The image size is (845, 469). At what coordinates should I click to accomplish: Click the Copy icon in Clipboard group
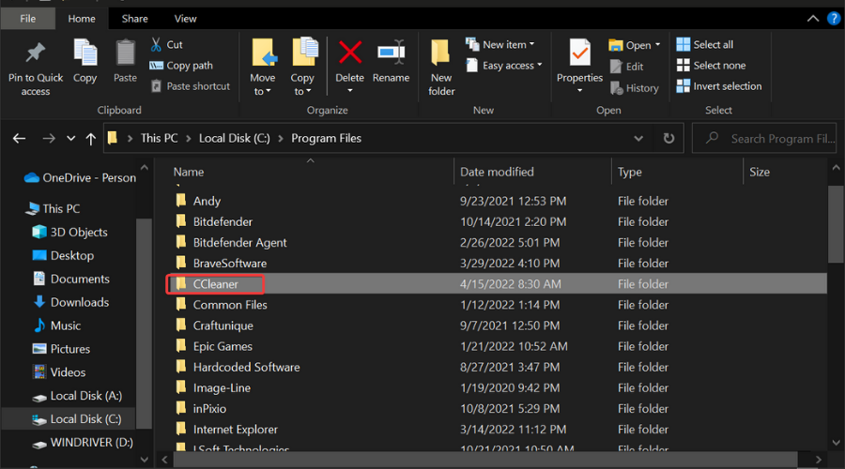pyautogui.click(x=84, y=53)
